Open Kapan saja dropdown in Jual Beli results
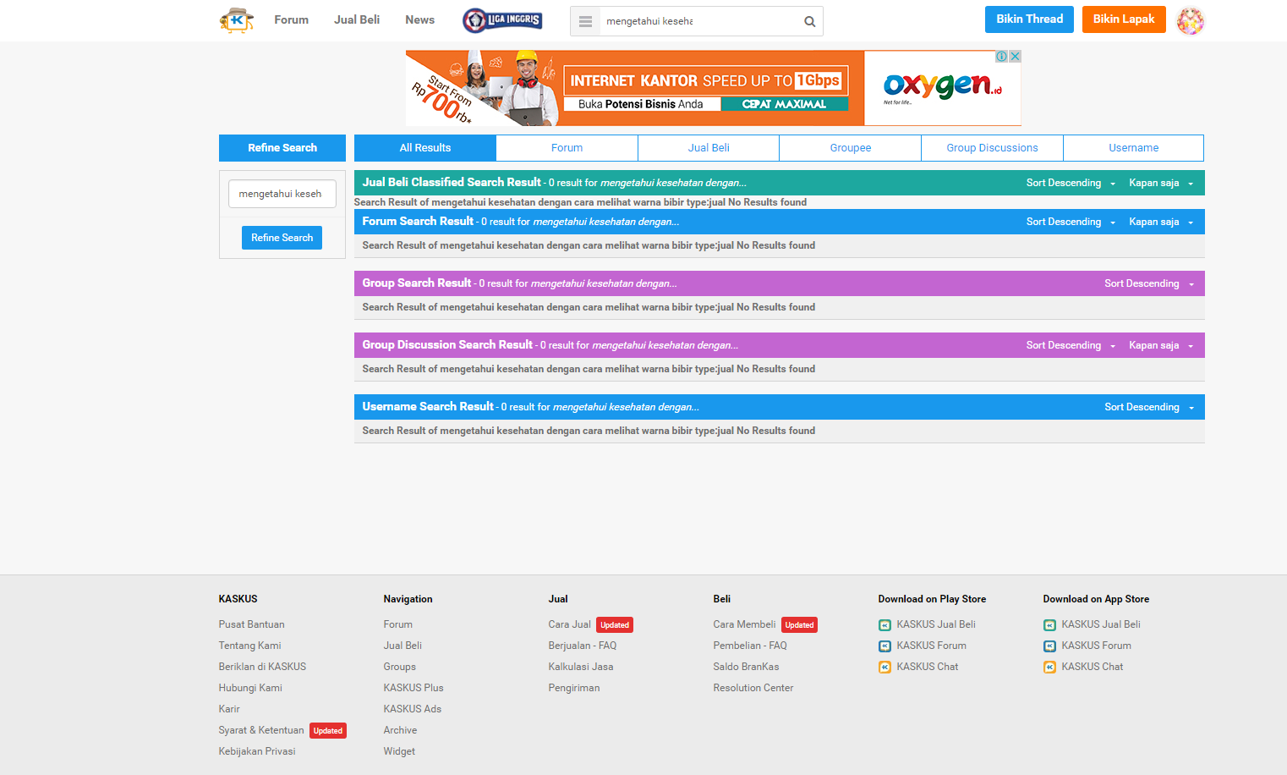 tap(1161, 183)
